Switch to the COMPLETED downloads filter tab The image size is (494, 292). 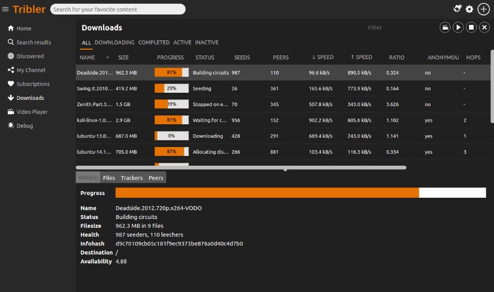pos(154,42)
